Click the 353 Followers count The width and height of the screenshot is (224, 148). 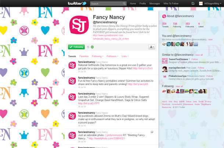(189, 25)
